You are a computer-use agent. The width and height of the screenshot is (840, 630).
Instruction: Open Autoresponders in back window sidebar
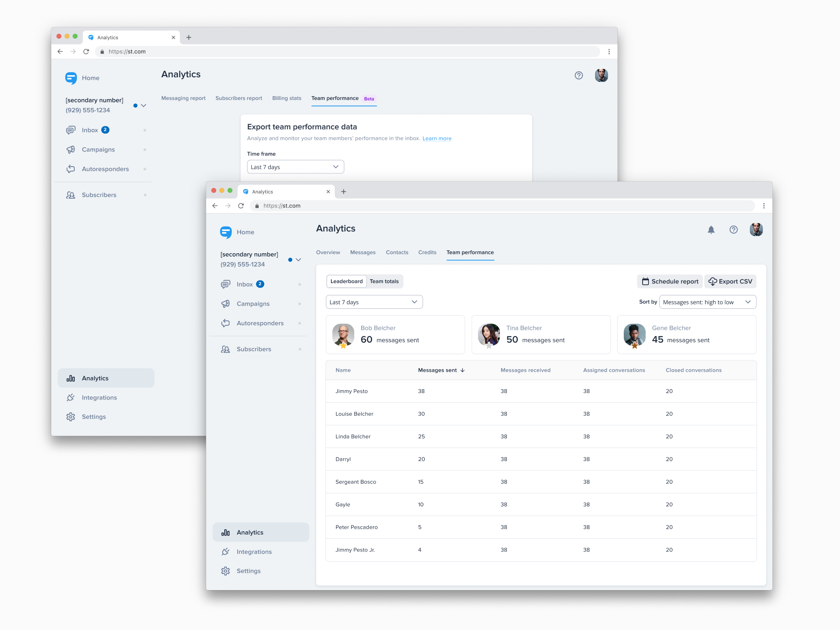pos(106,169)
